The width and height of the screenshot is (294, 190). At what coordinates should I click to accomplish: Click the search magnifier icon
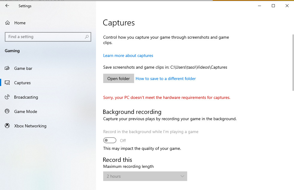click(x=87, y=37)
